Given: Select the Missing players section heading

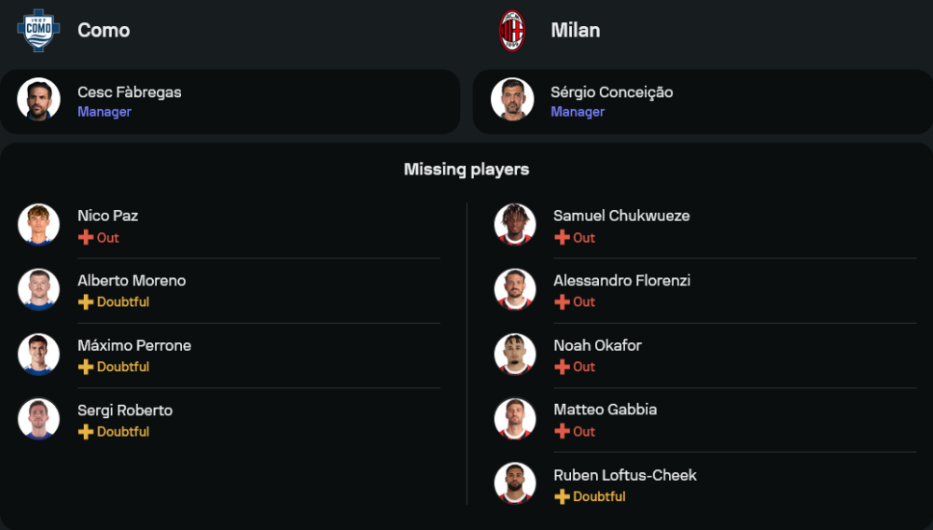Looking at the screenshot, I should point(466,170).
